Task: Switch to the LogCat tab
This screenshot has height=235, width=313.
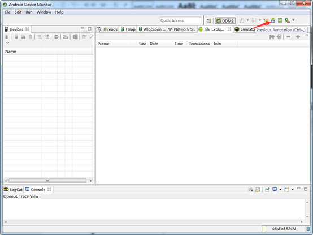Action: point(13,190)
